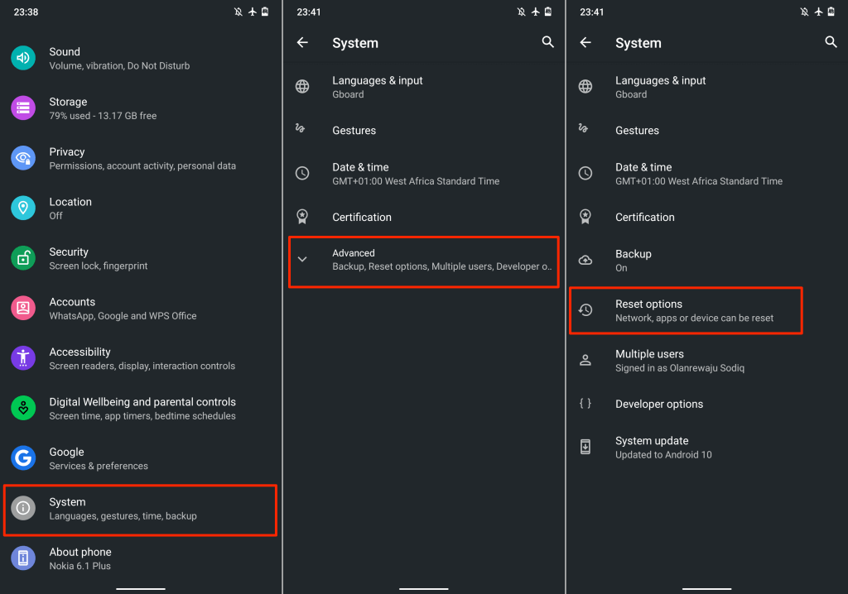Tap the Backup cloud icon
This screenshot has width=848, height=594.
coord(585,261)
